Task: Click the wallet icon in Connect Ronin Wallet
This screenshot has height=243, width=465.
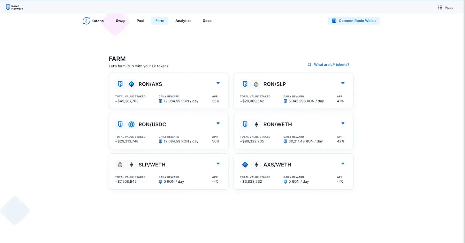Action: pyautogui.click(x=334, y=20)
